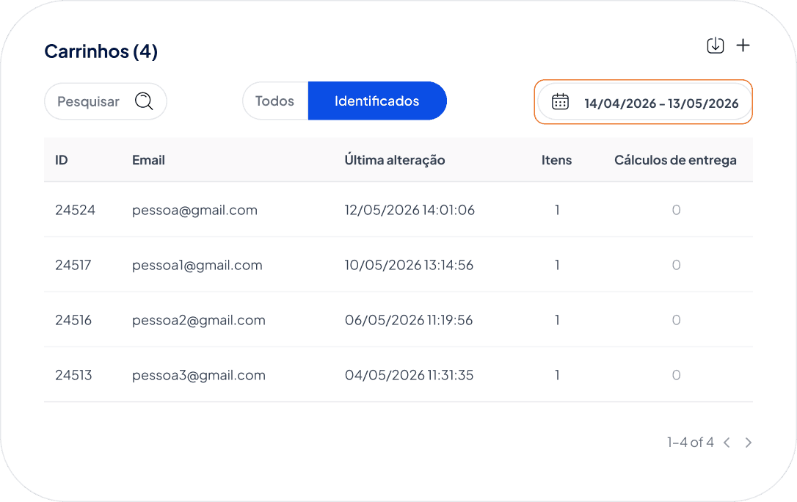Select email pessoa1@gmail.com
This screenshot has width=797, height=502.
(x=197, y=265)
